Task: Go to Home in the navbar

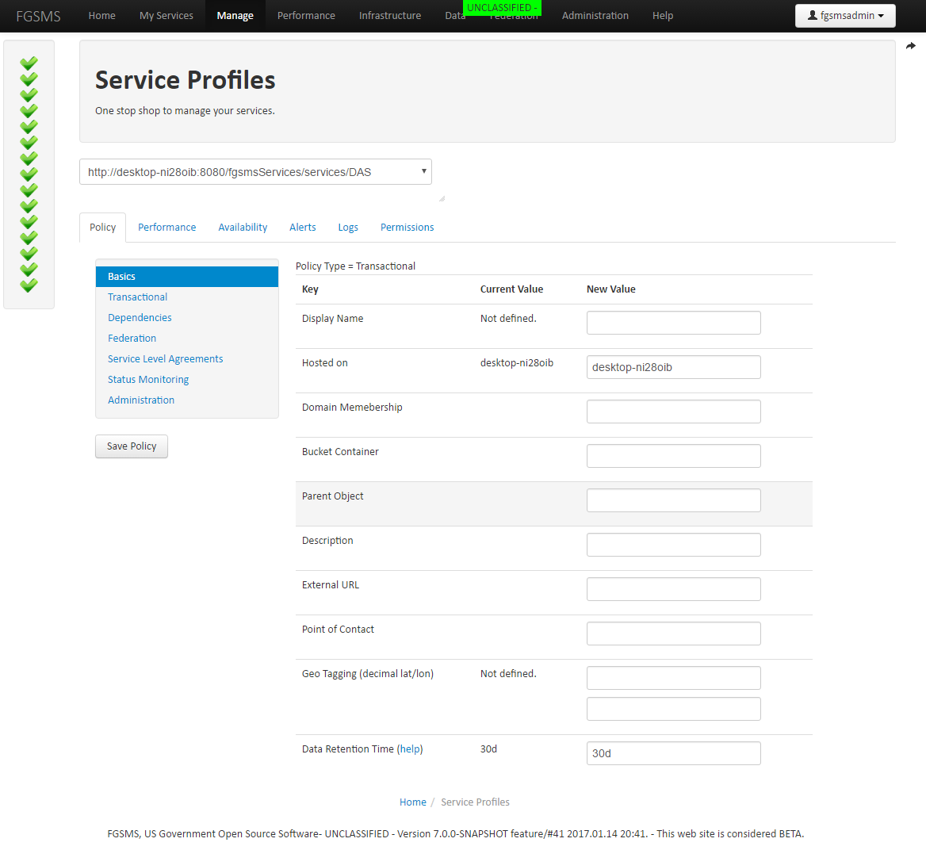Action: point(102,15)
